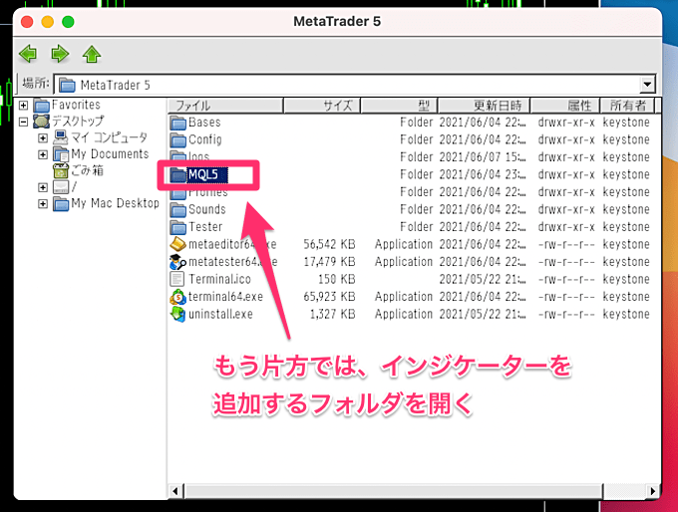This screenshot has width=678, height=512.
Task: Sort by 所有者 column header
Action: point(627,106)
